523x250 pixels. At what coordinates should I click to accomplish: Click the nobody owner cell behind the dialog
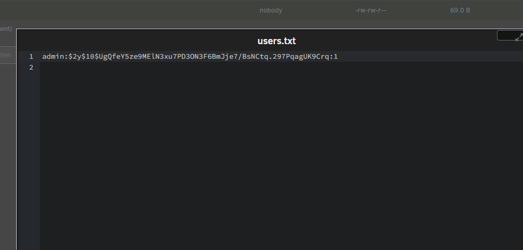point(271,10)
